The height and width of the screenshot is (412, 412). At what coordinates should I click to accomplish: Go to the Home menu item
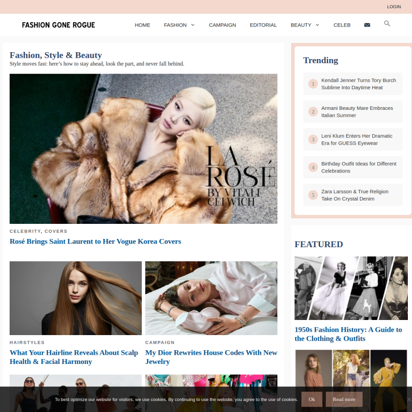(142, 25)
